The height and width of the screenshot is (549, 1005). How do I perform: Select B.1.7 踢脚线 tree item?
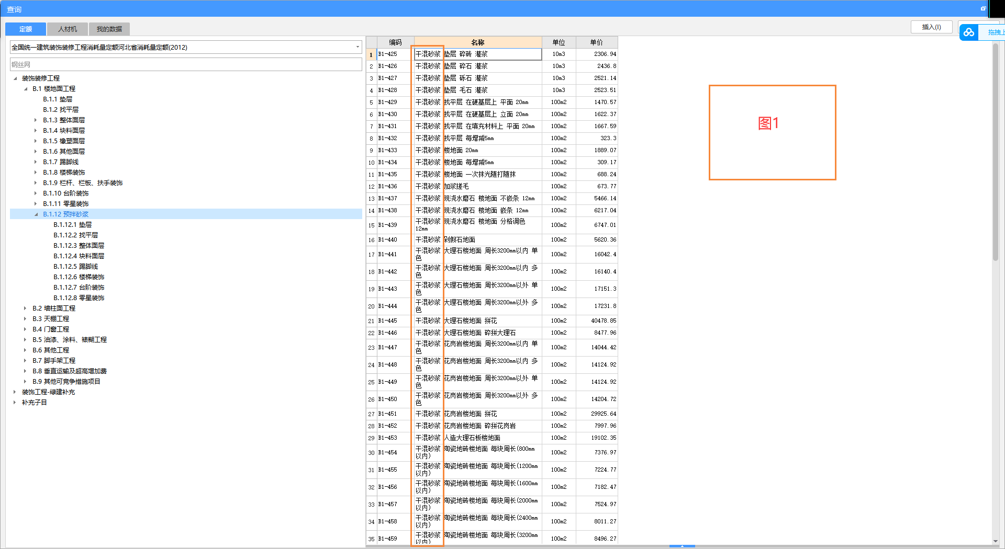tap(61, 162)
